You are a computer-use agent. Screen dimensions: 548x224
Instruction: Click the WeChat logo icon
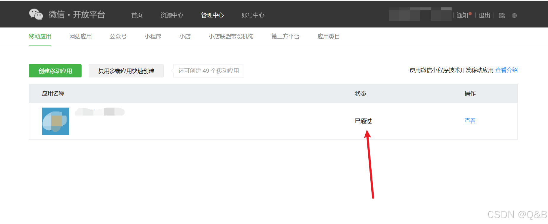pos(36,14)
